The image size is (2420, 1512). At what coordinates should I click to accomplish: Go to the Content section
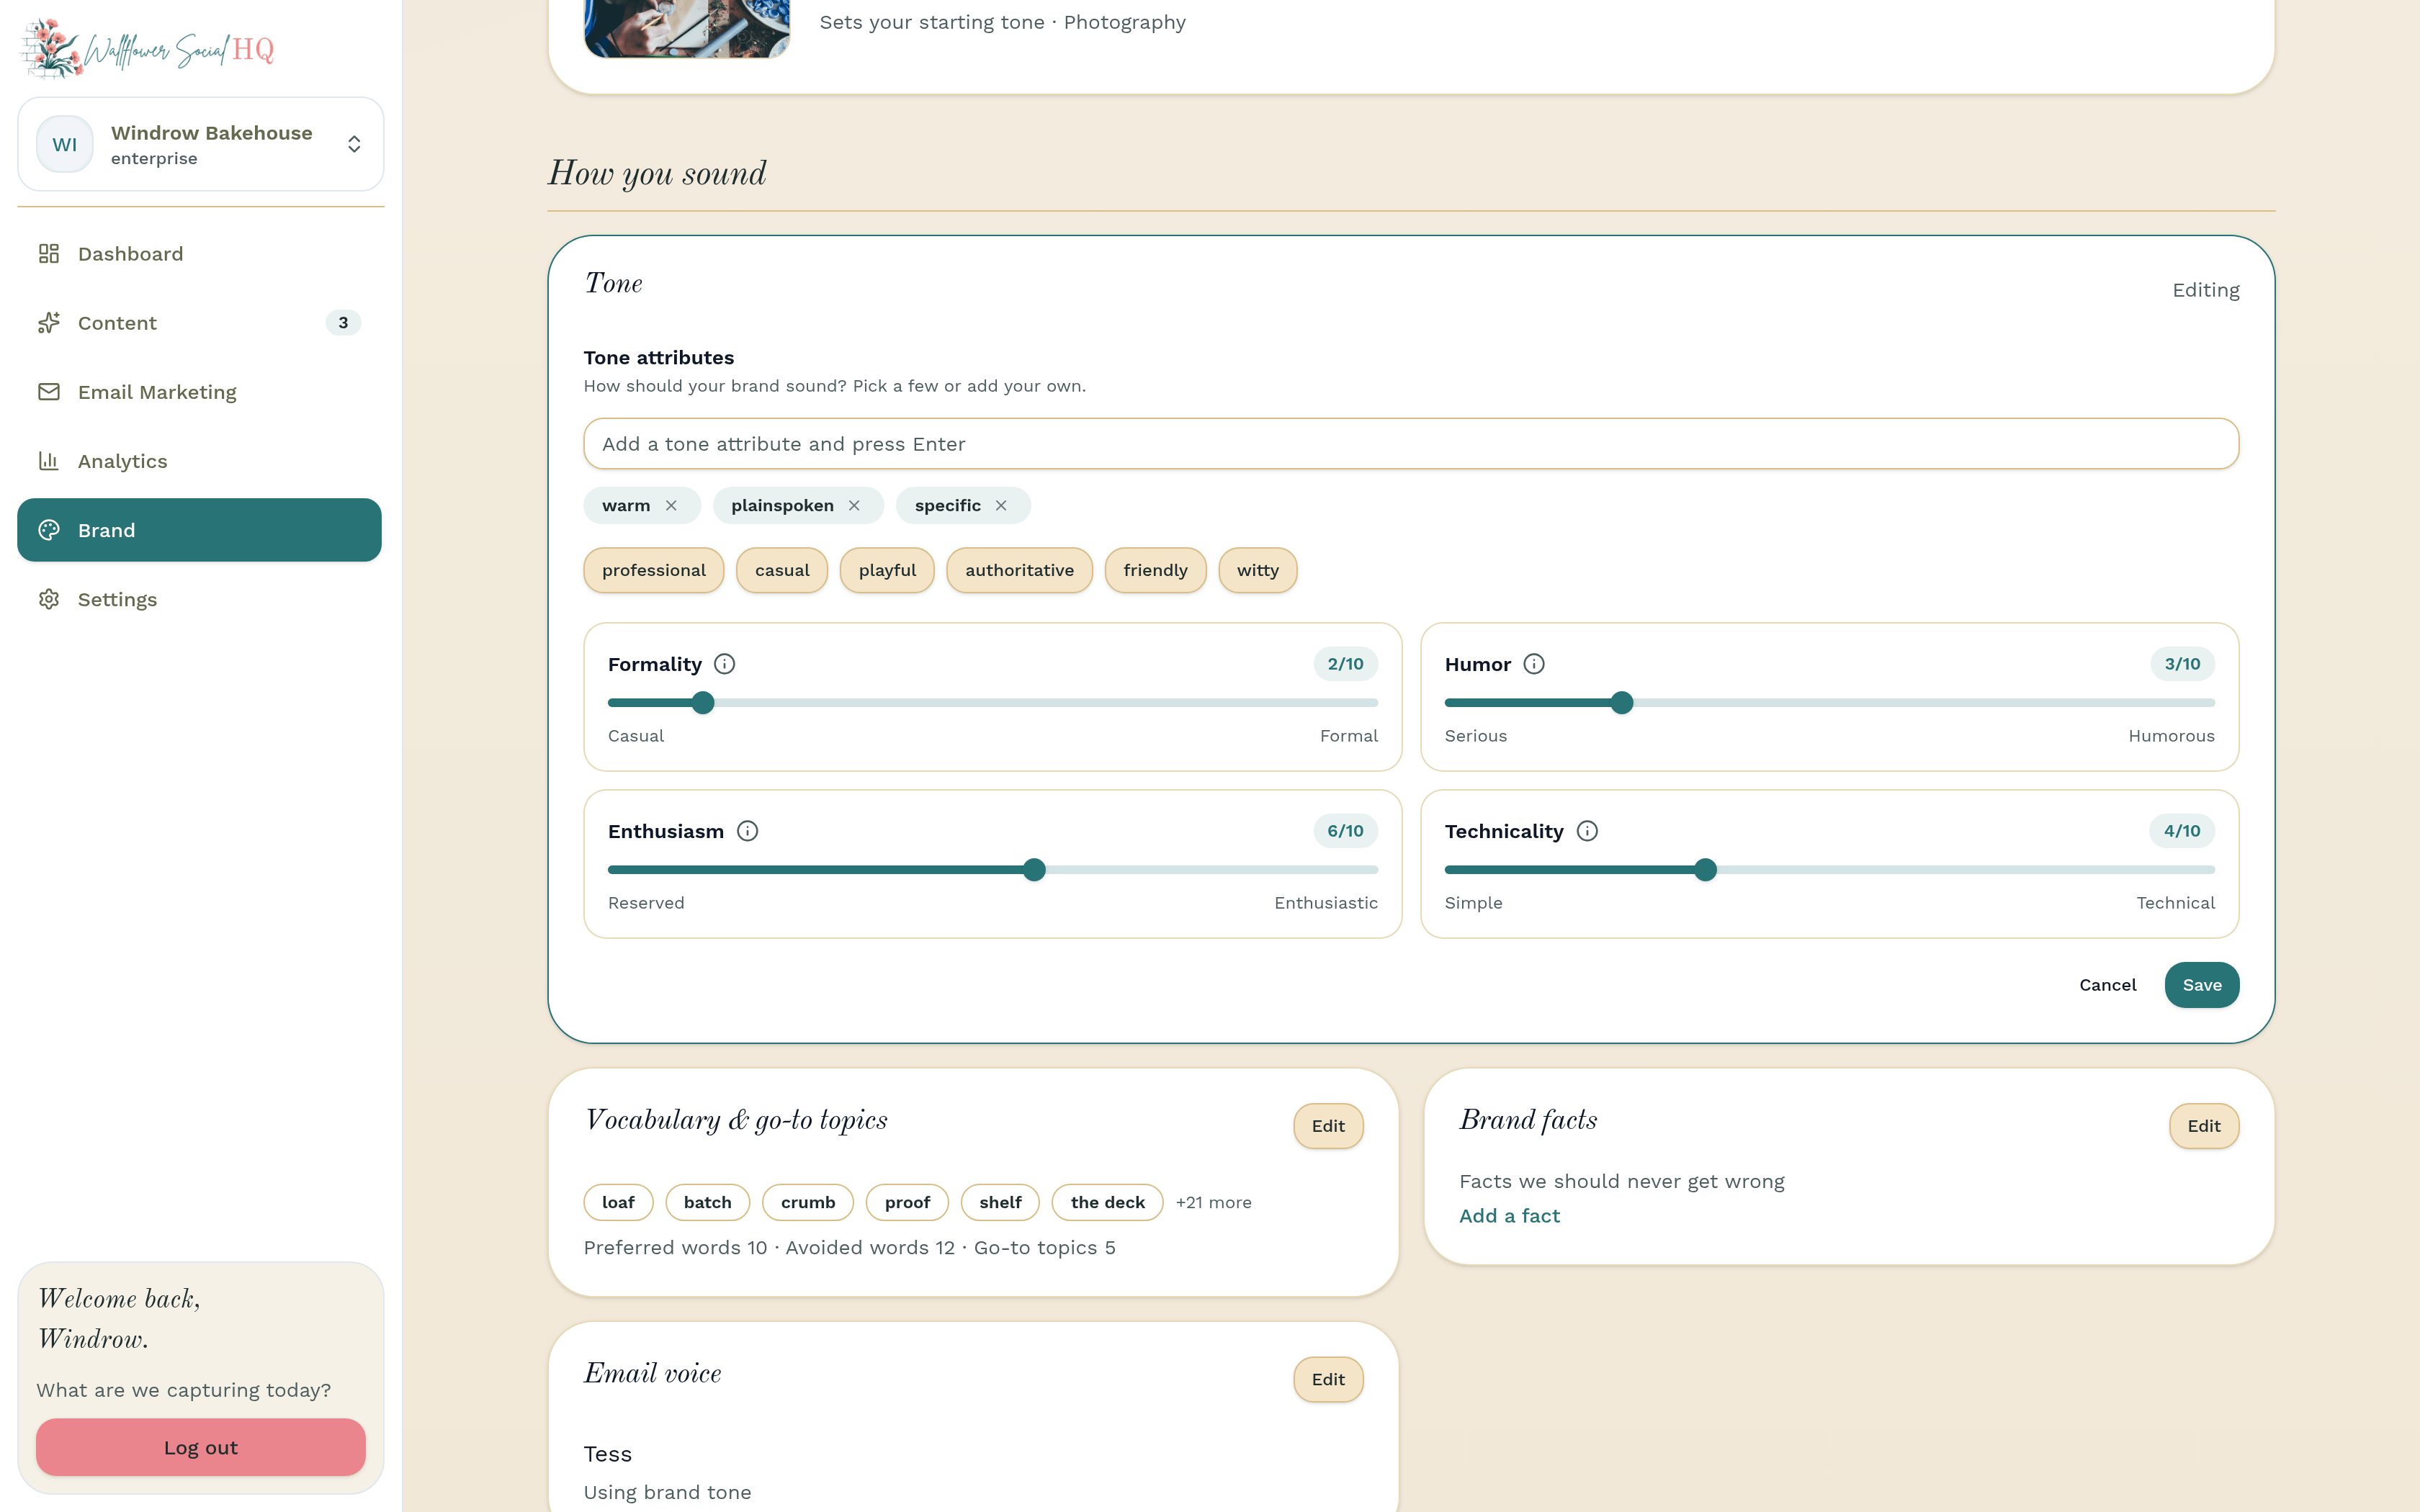point(199,323)
